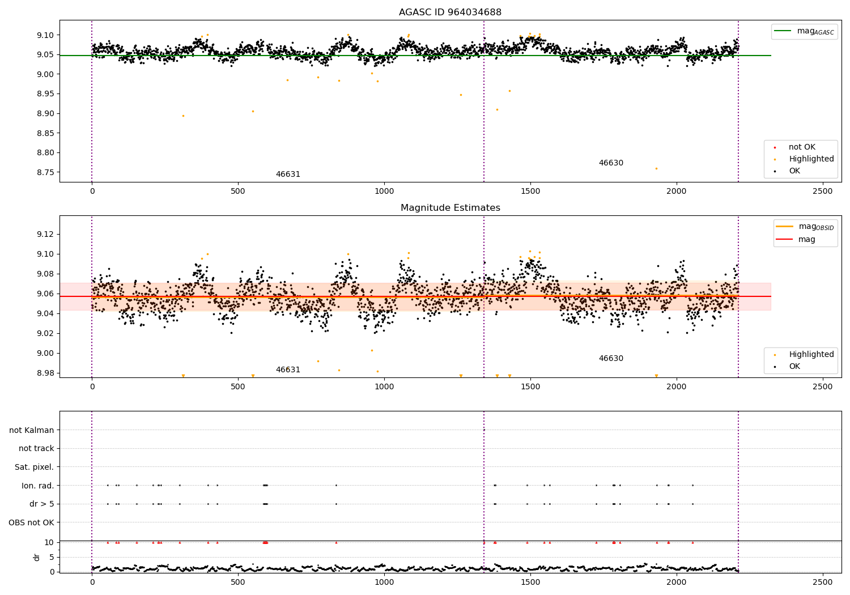Click the 46630 obsid label in Magnitude Estimates plot

611,359
